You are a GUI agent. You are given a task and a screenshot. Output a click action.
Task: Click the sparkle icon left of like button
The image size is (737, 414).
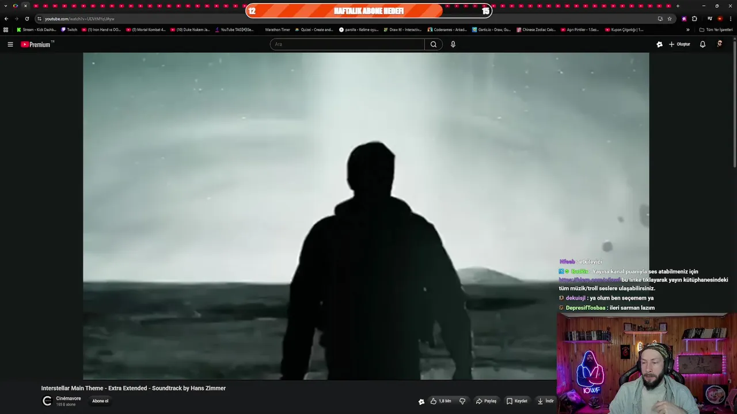[x=421, y=401]
